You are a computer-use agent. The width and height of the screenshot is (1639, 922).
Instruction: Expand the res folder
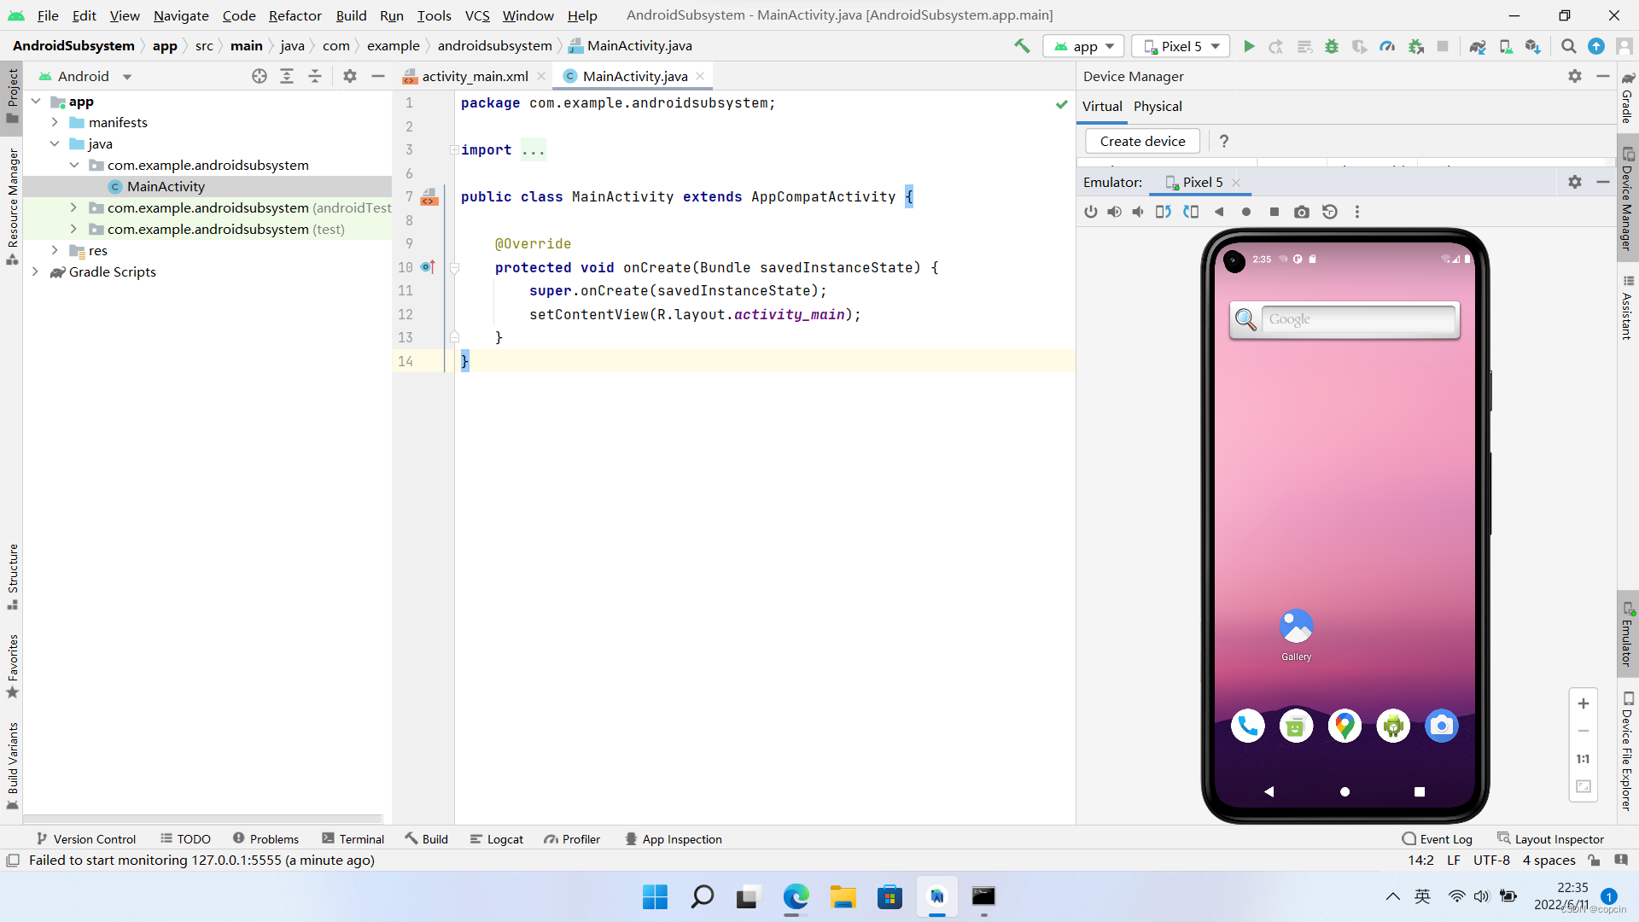(x=55, y=251)
